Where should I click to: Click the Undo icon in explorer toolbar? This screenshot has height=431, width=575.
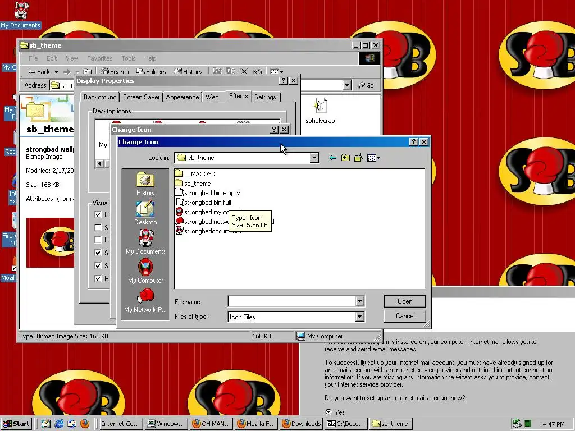point(257,71)
